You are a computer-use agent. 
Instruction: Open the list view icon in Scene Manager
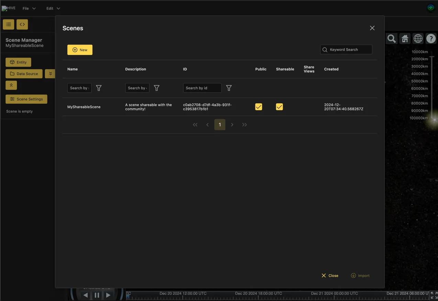click(x=8, y=24)
